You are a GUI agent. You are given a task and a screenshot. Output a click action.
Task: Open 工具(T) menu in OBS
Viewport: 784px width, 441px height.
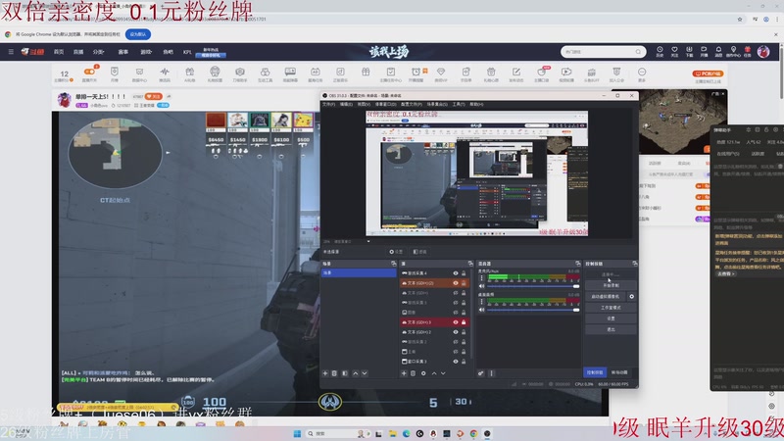[459, 104]
